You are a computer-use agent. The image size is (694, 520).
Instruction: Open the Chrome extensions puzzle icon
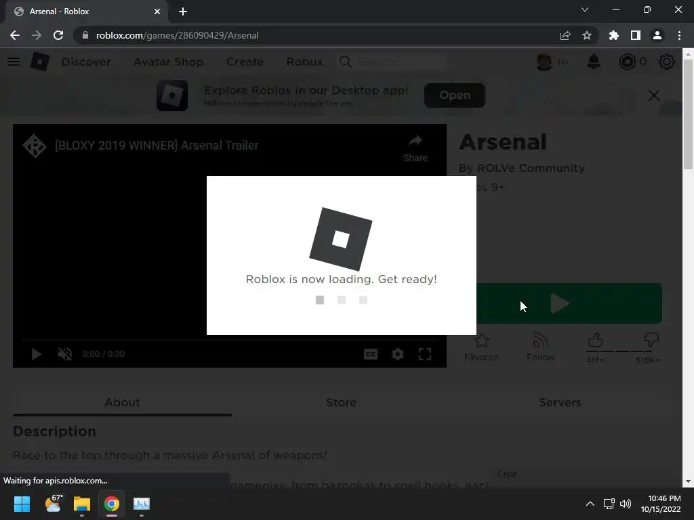[x=613, y=35]
